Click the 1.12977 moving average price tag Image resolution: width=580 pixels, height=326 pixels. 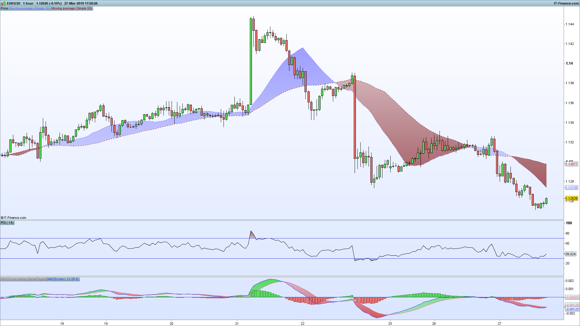(x=571, y=164)
